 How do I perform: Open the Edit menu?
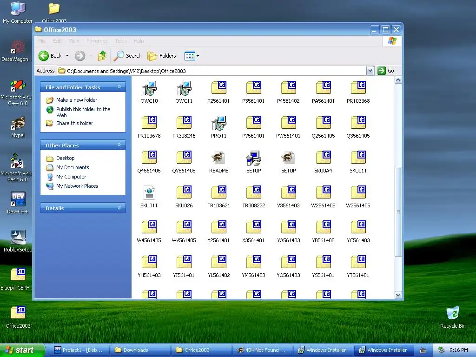coord(57,41)
